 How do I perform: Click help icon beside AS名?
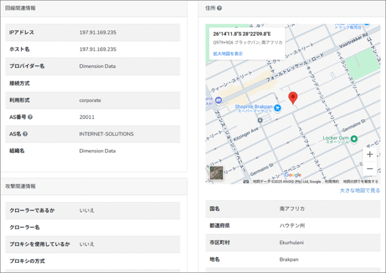tap(25, 134)
